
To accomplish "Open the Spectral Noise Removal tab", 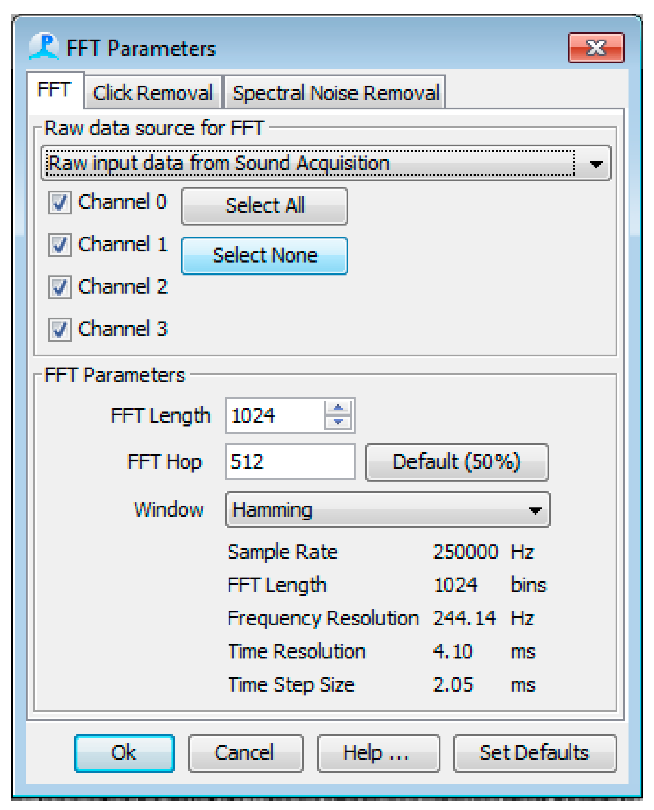I will pyautogui.click(x=335, y=93).
